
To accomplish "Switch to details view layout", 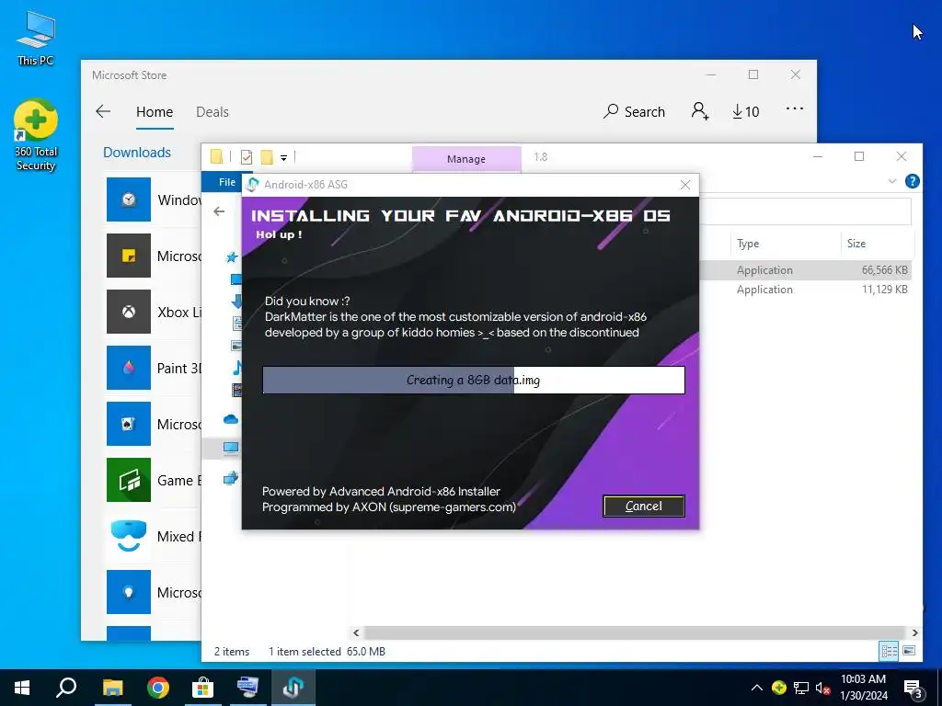I will tap(890, 652).
